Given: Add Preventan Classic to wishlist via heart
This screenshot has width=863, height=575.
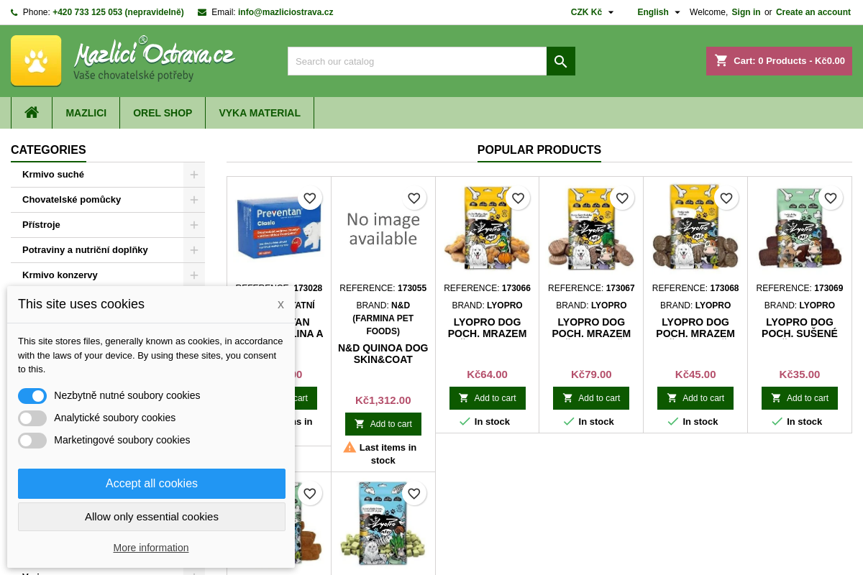Looking at the screenshot, I should (x=309, y=198).
